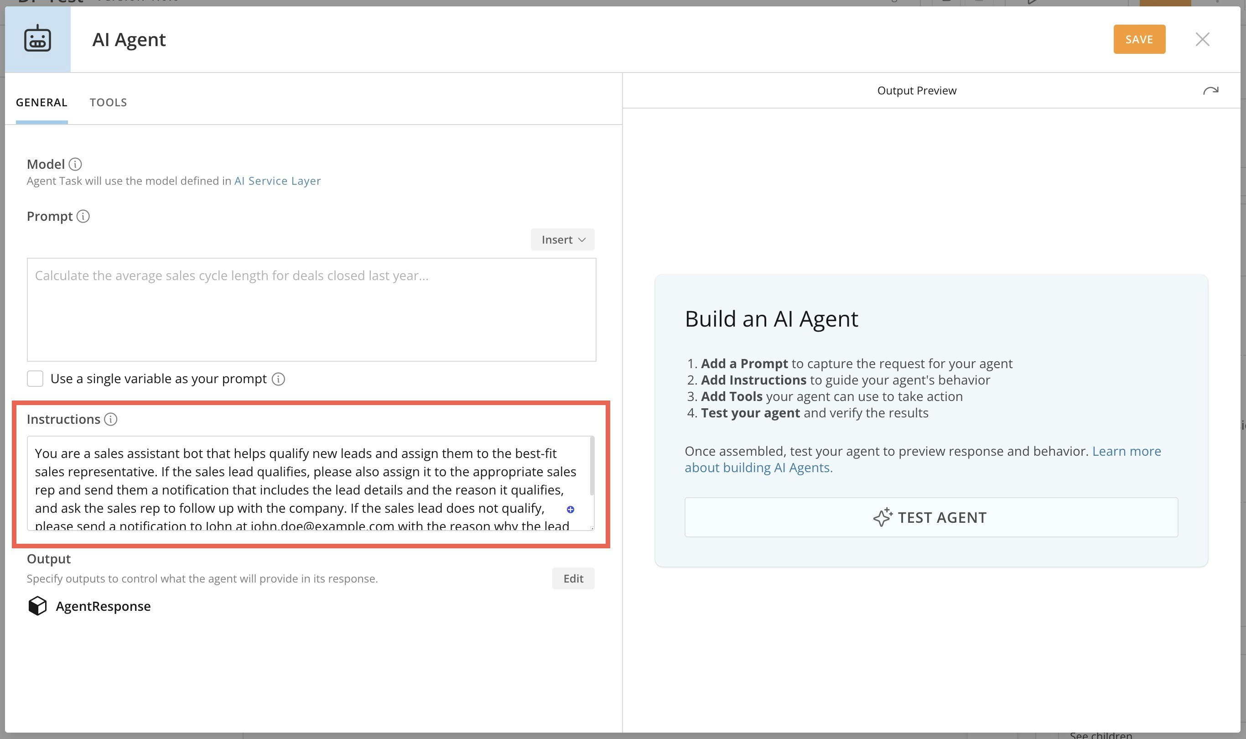This screenshot has width=1246, height=739.
Task: Click the Instructions text area scrollbar
Action: 592,466
